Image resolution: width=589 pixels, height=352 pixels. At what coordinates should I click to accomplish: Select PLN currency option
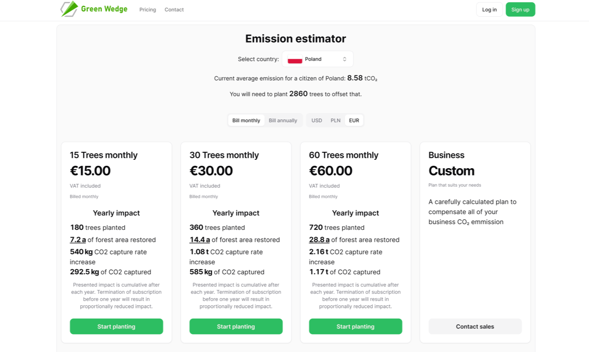click(336, 120)
